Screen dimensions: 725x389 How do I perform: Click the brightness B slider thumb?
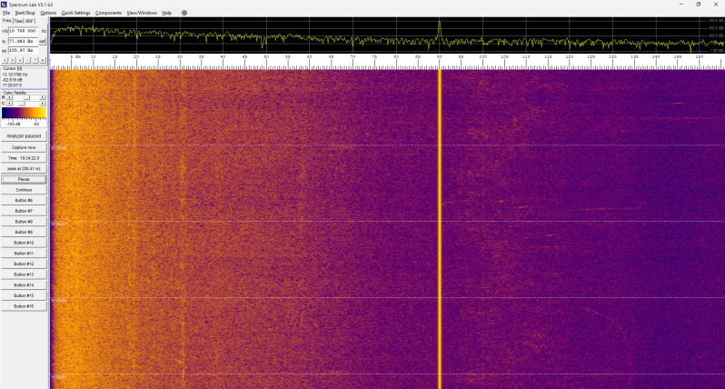tap(27, 97)
